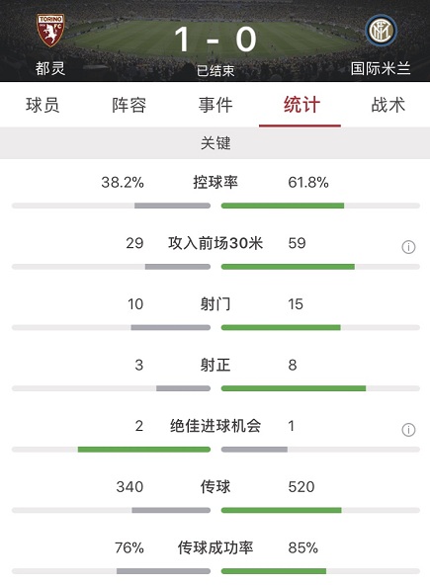Open info icon for 攻入前场30米

pyautogui.click(x=408, y=247)
